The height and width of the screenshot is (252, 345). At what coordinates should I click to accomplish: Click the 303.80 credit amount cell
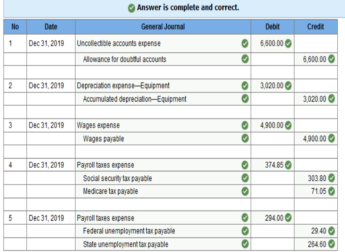click(316, 178)
